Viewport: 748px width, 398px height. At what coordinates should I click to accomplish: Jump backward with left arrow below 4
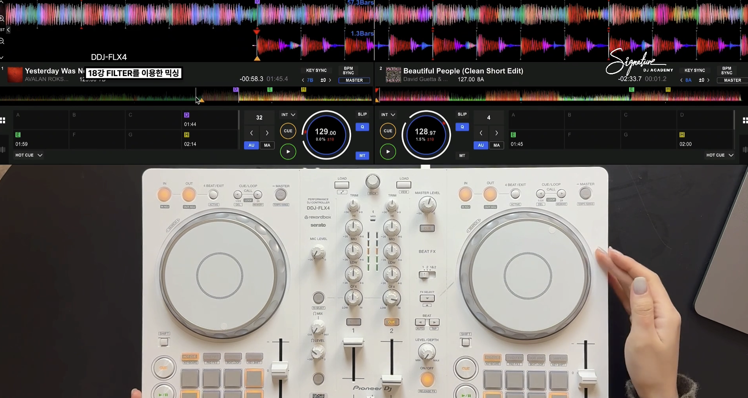[481, 133]
